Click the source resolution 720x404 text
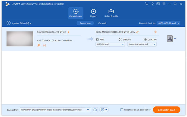Viewport: 187px width, 117px height. (x=46, y=40)
